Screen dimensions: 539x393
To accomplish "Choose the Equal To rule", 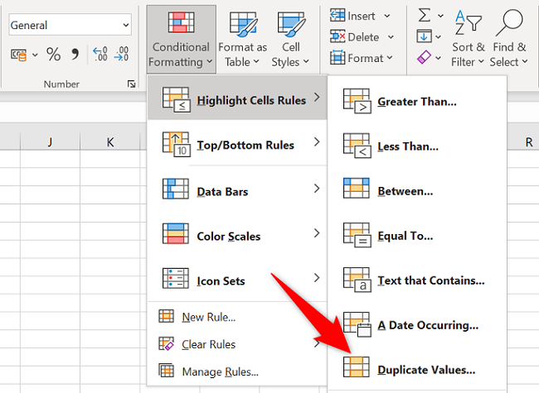I will click(417, 236).
